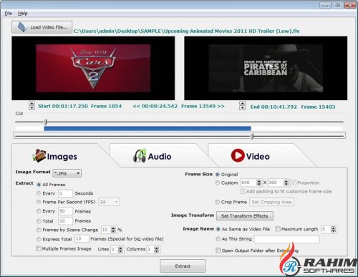Click the start cut slider handle
358x277 pixels.
tap(45, 122)
